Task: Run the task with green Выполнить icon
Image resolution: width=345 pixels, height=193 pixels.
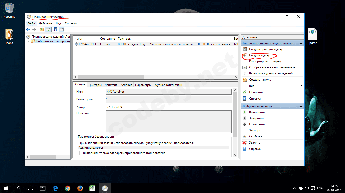Action: 257,112
